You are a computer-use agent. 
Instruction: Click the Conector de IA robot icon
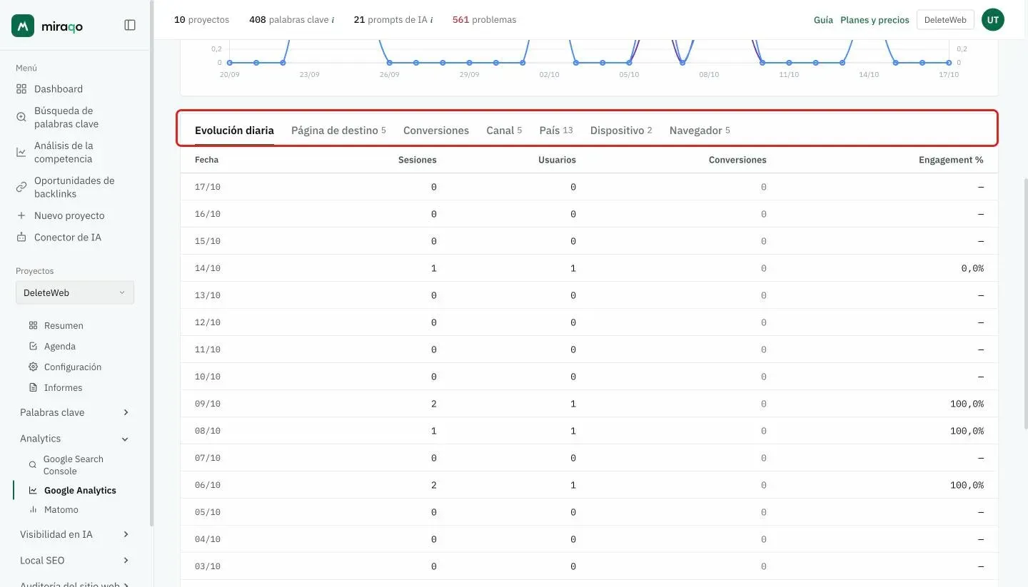[x=21, y=238]
